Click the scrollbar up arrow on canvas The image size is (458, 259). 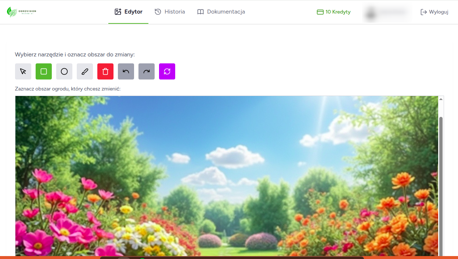(441, 99)
